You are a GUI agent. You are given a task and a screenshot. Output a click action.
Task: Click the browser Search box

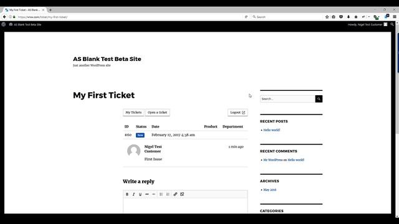[287, 17]
